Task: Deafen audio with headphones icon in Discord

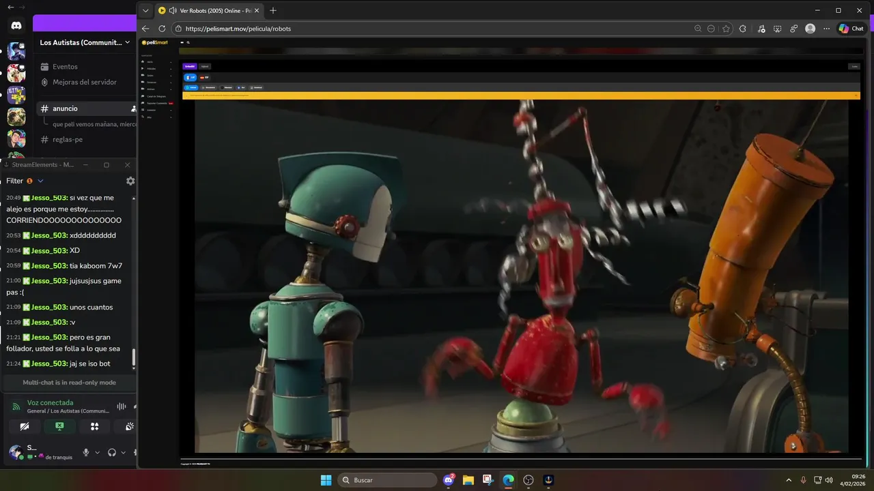Action: 112,452
